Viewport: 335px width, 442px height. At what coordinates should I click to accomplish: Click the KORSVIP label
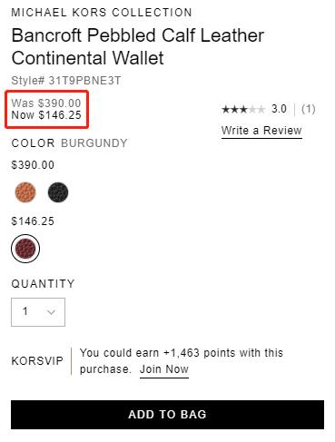pyautogui.click(x=37, y=361)
